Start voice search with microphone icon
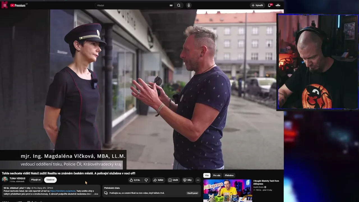 tap(189, 5)
